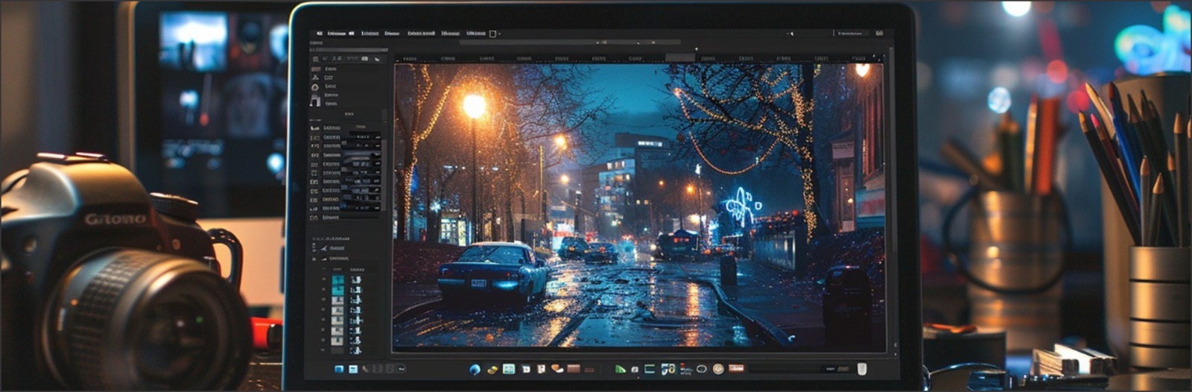Toggle visibility of the bottom dark layer
The height and width of the screenshot is (392, 1192).
(x=324, y=350)
